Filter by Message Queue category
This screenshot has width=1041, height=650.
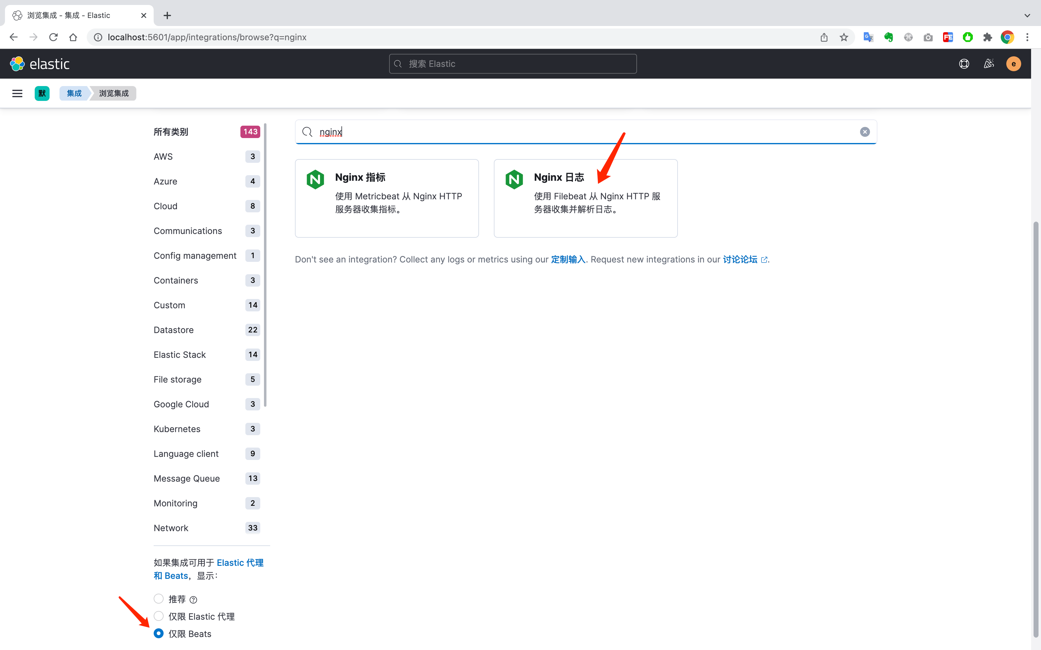pos(207,479)
